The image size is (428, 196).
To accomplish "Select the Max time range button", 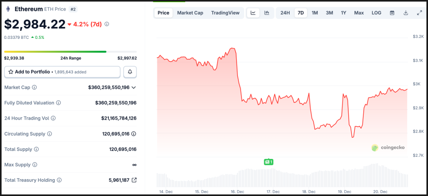I will coord(359,13).
